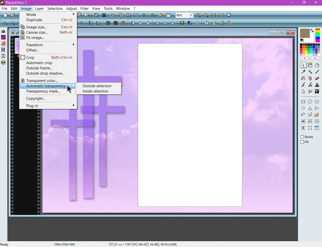Choose triangle selection shape
The image size is (322, 247).
point(310,108)
